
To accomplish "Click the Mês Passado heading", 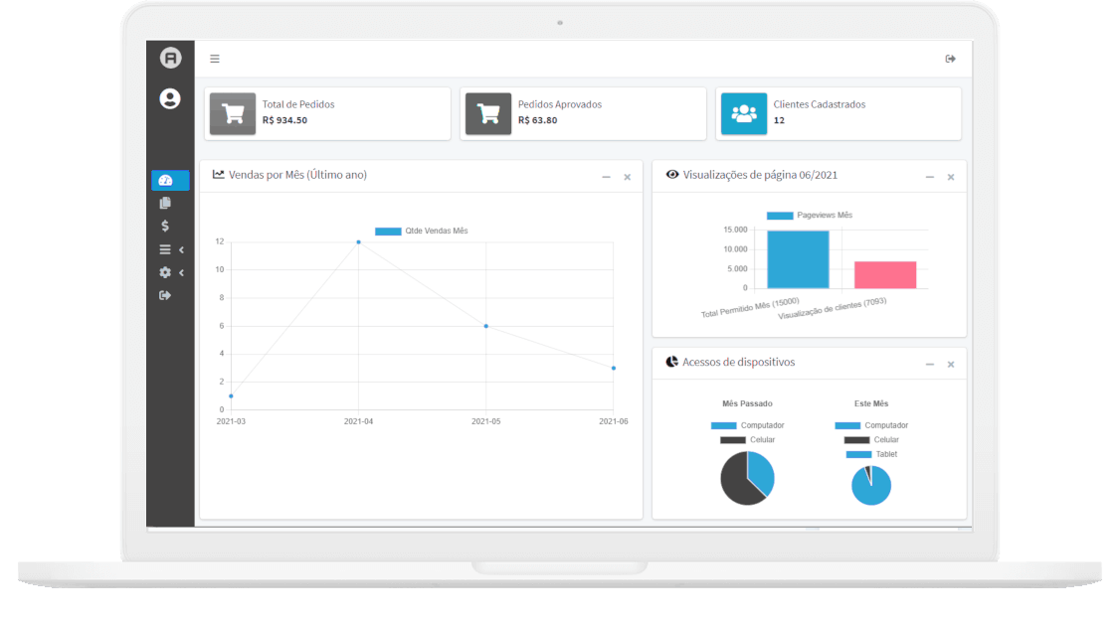I will (x=747, y=403).
